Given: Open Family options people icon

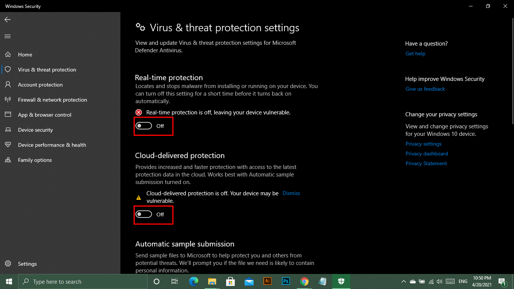Looking at the screenshot, I should point(8,160).
